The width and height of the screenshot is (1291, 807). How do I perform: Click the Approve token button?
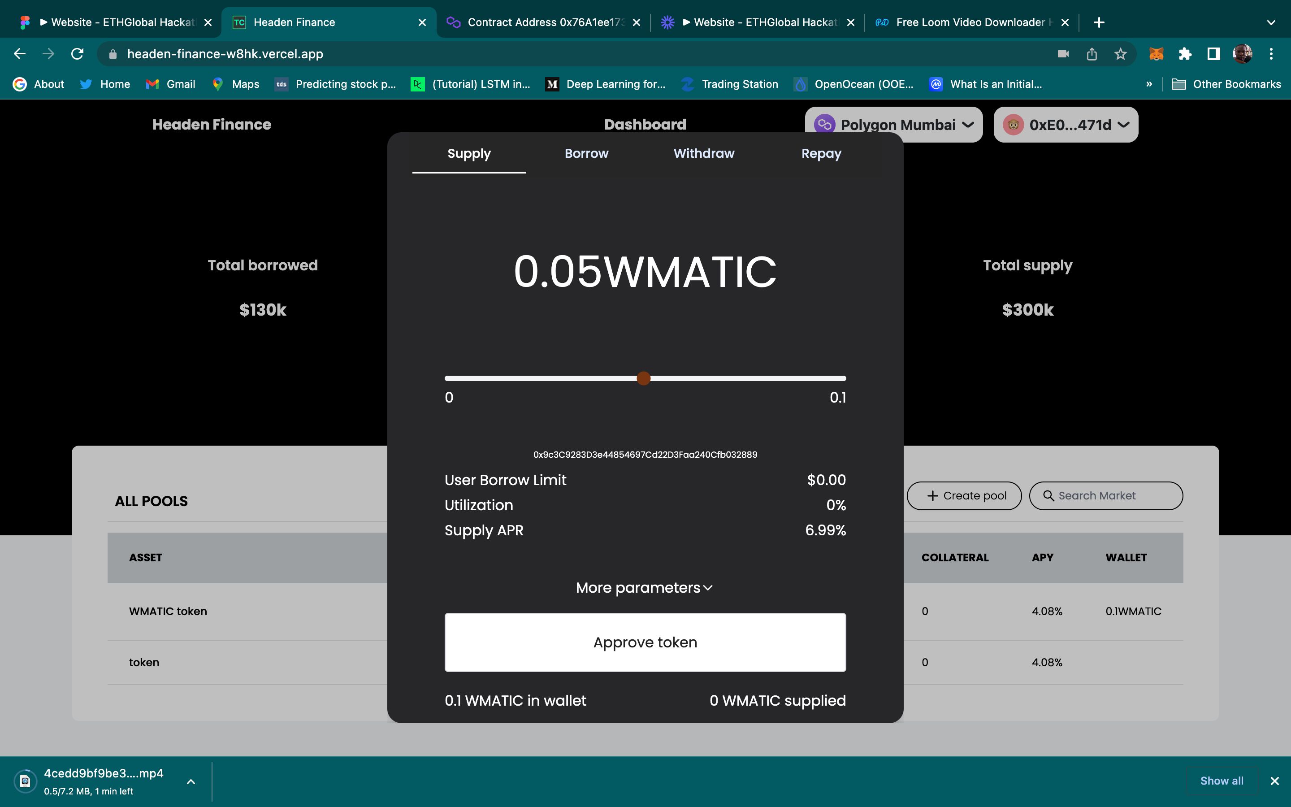(x=645, y=642)
